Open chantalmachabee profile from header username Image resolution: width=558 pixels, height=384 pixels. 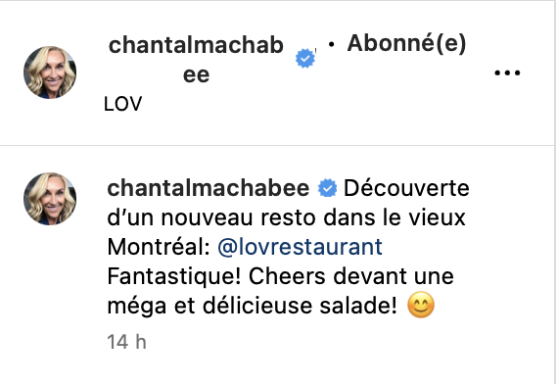(196, 60)
